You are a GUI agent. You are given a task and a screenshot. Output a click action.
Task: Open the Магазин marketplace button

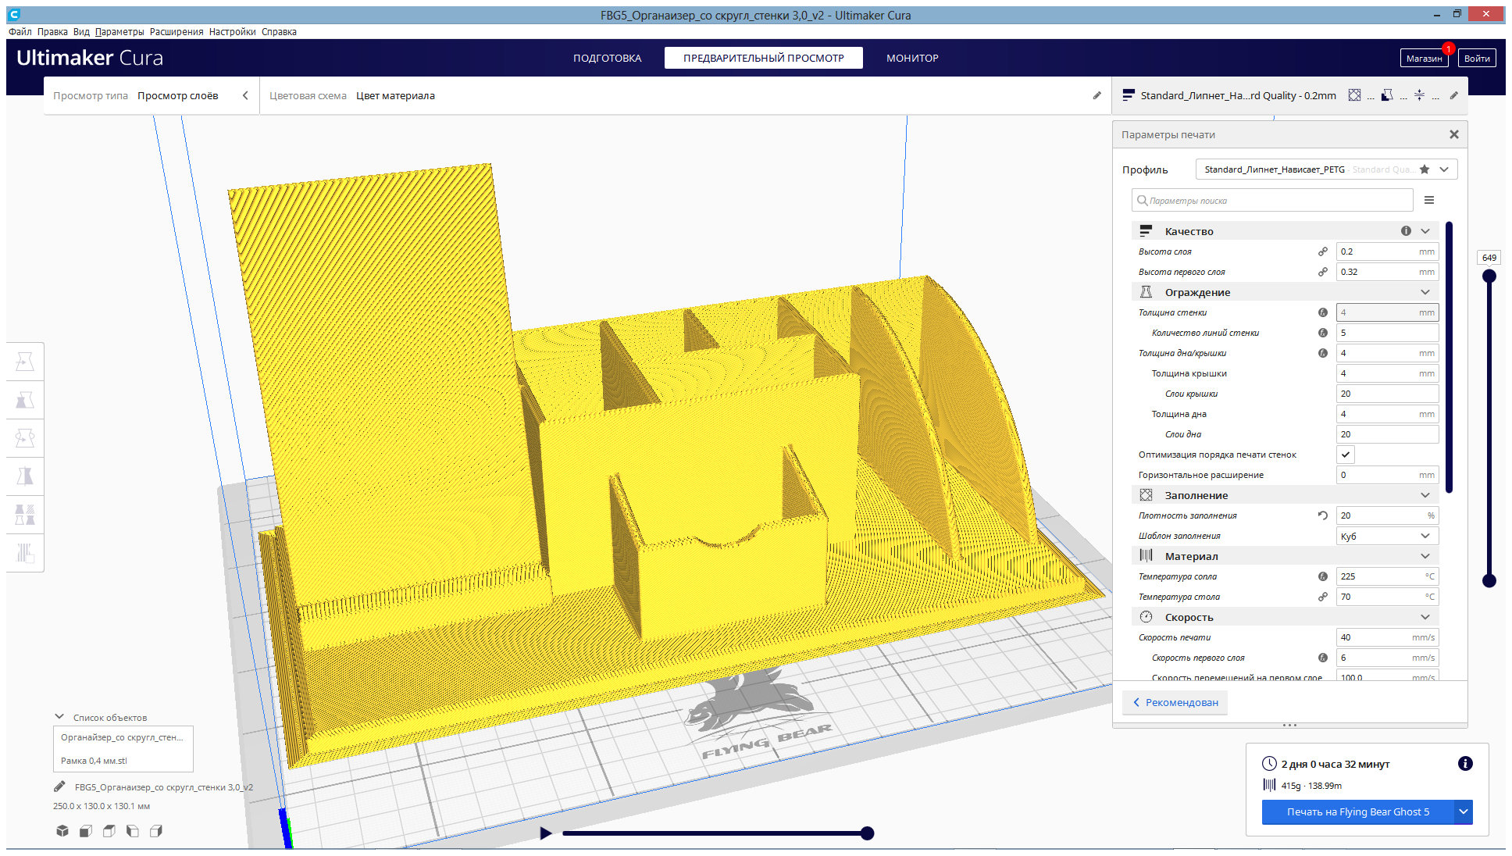click(x=1424, y=59)
